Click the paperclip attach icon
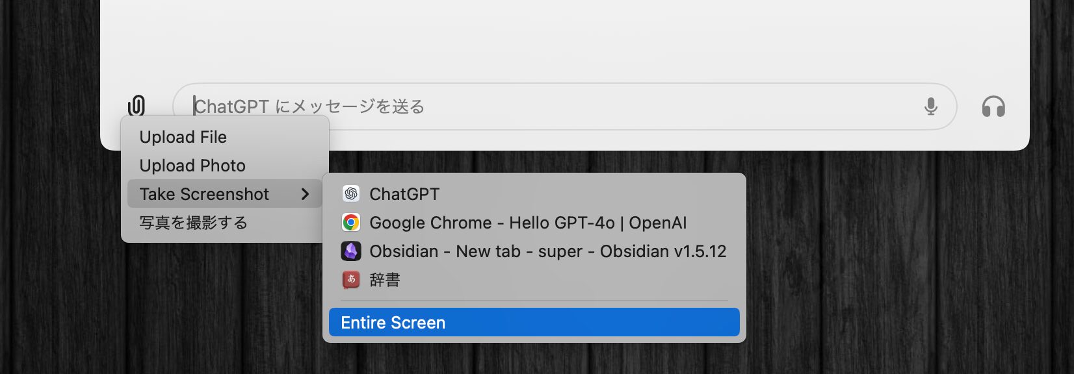 [x=137, y=106]
